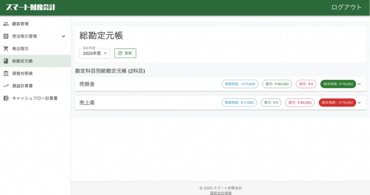Expand the 売掛金 ledger row chevron
The width and height of the screenshot is (370, 195).
click(x=359, y=84)
